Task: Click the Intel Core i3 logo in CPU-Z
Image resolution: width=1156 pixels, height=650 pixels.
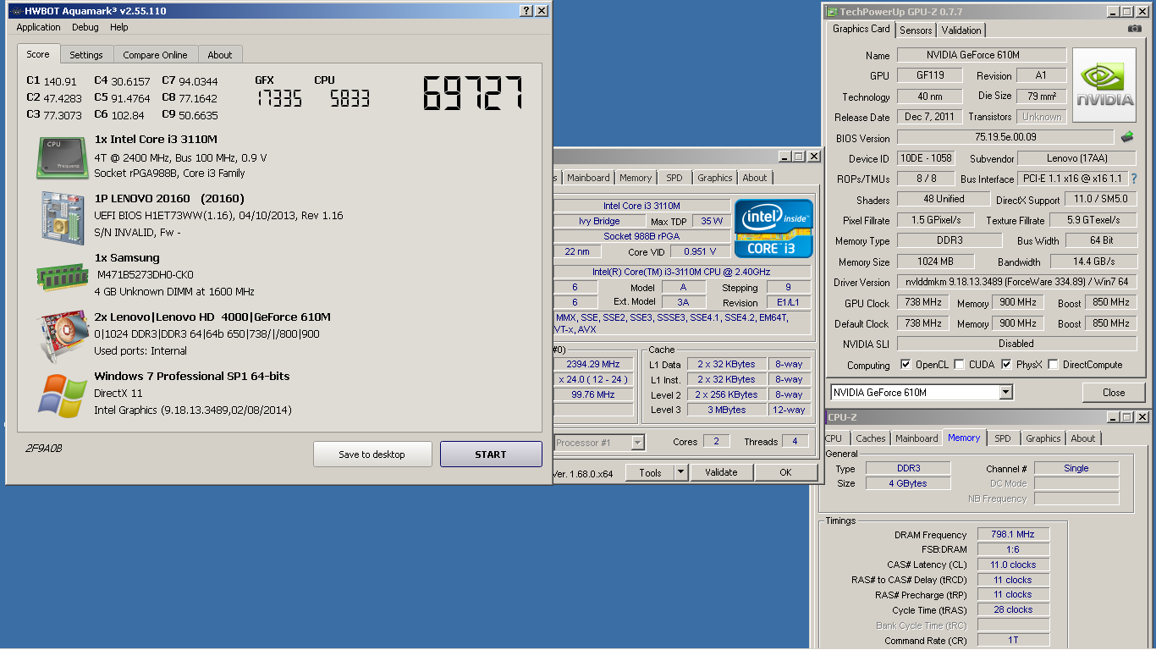Action: (773, 229)
